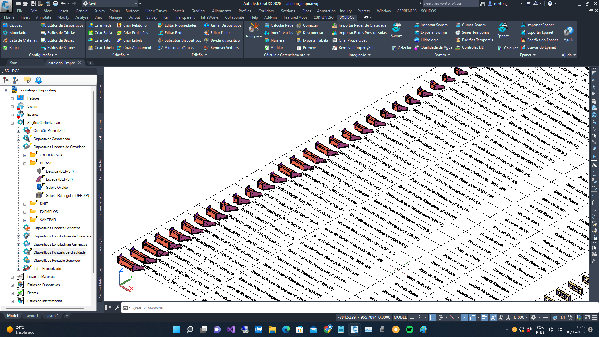
Task: Open the Layout1 tab
Action: click(32, 316)
